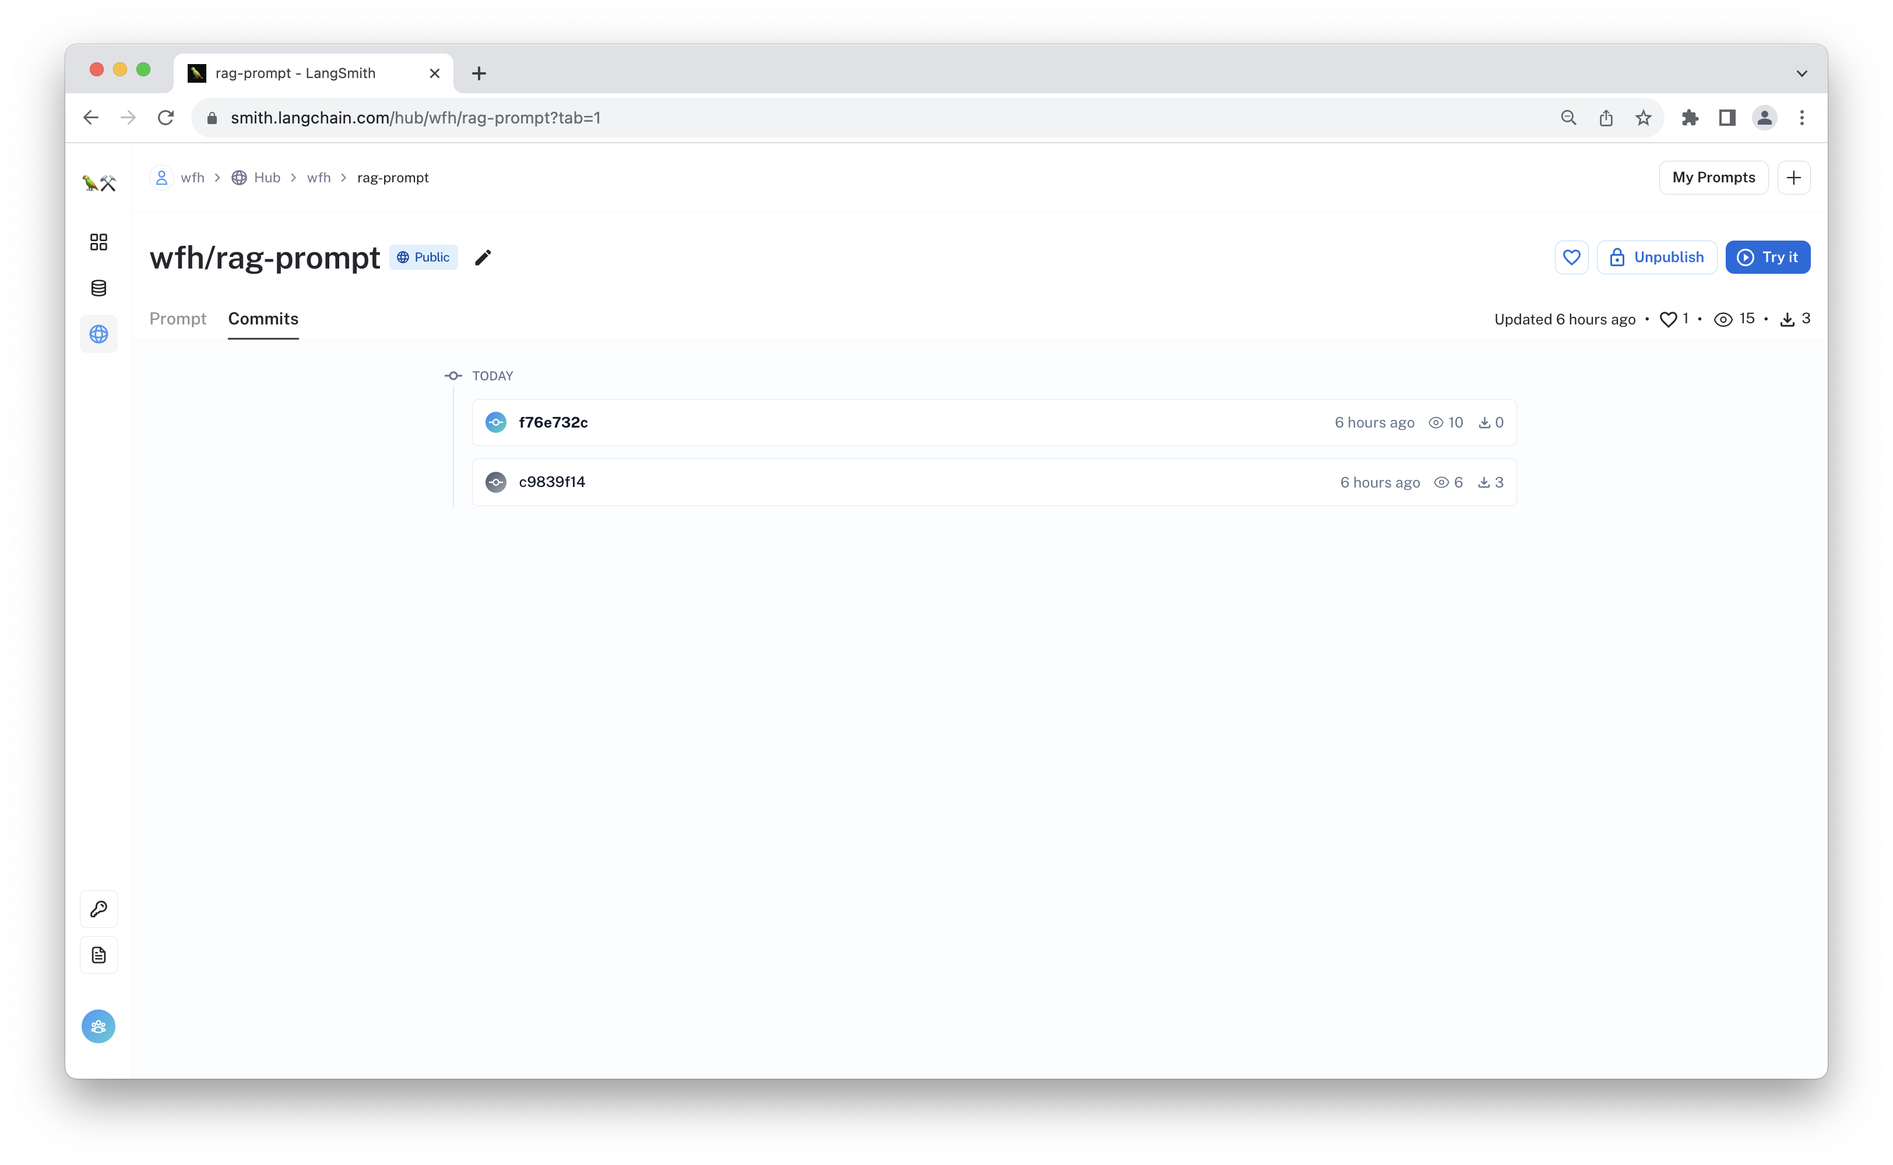Click the 10 views count on f76e732c

[x=1446, y=422]
